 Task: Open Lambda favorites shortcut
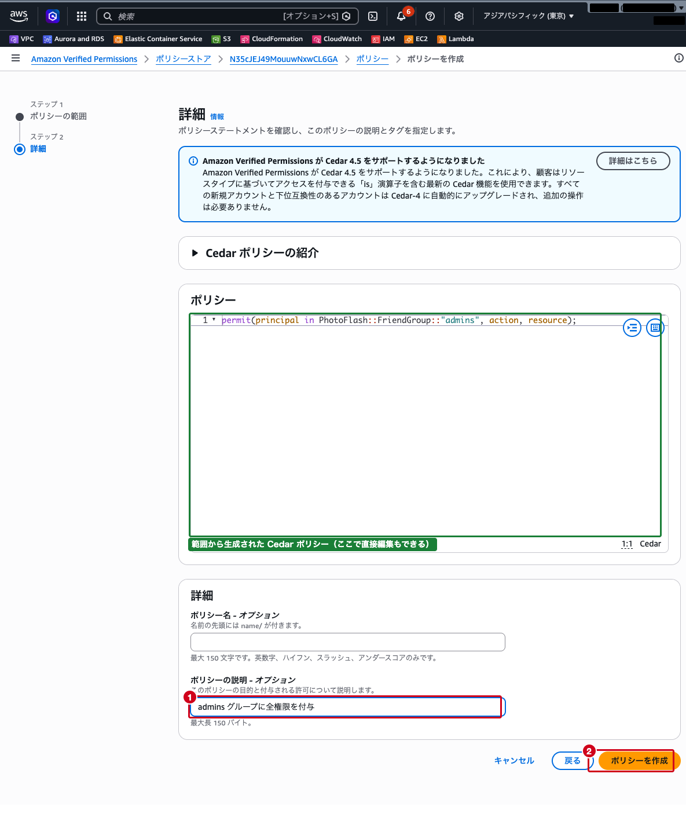point(456,39)
